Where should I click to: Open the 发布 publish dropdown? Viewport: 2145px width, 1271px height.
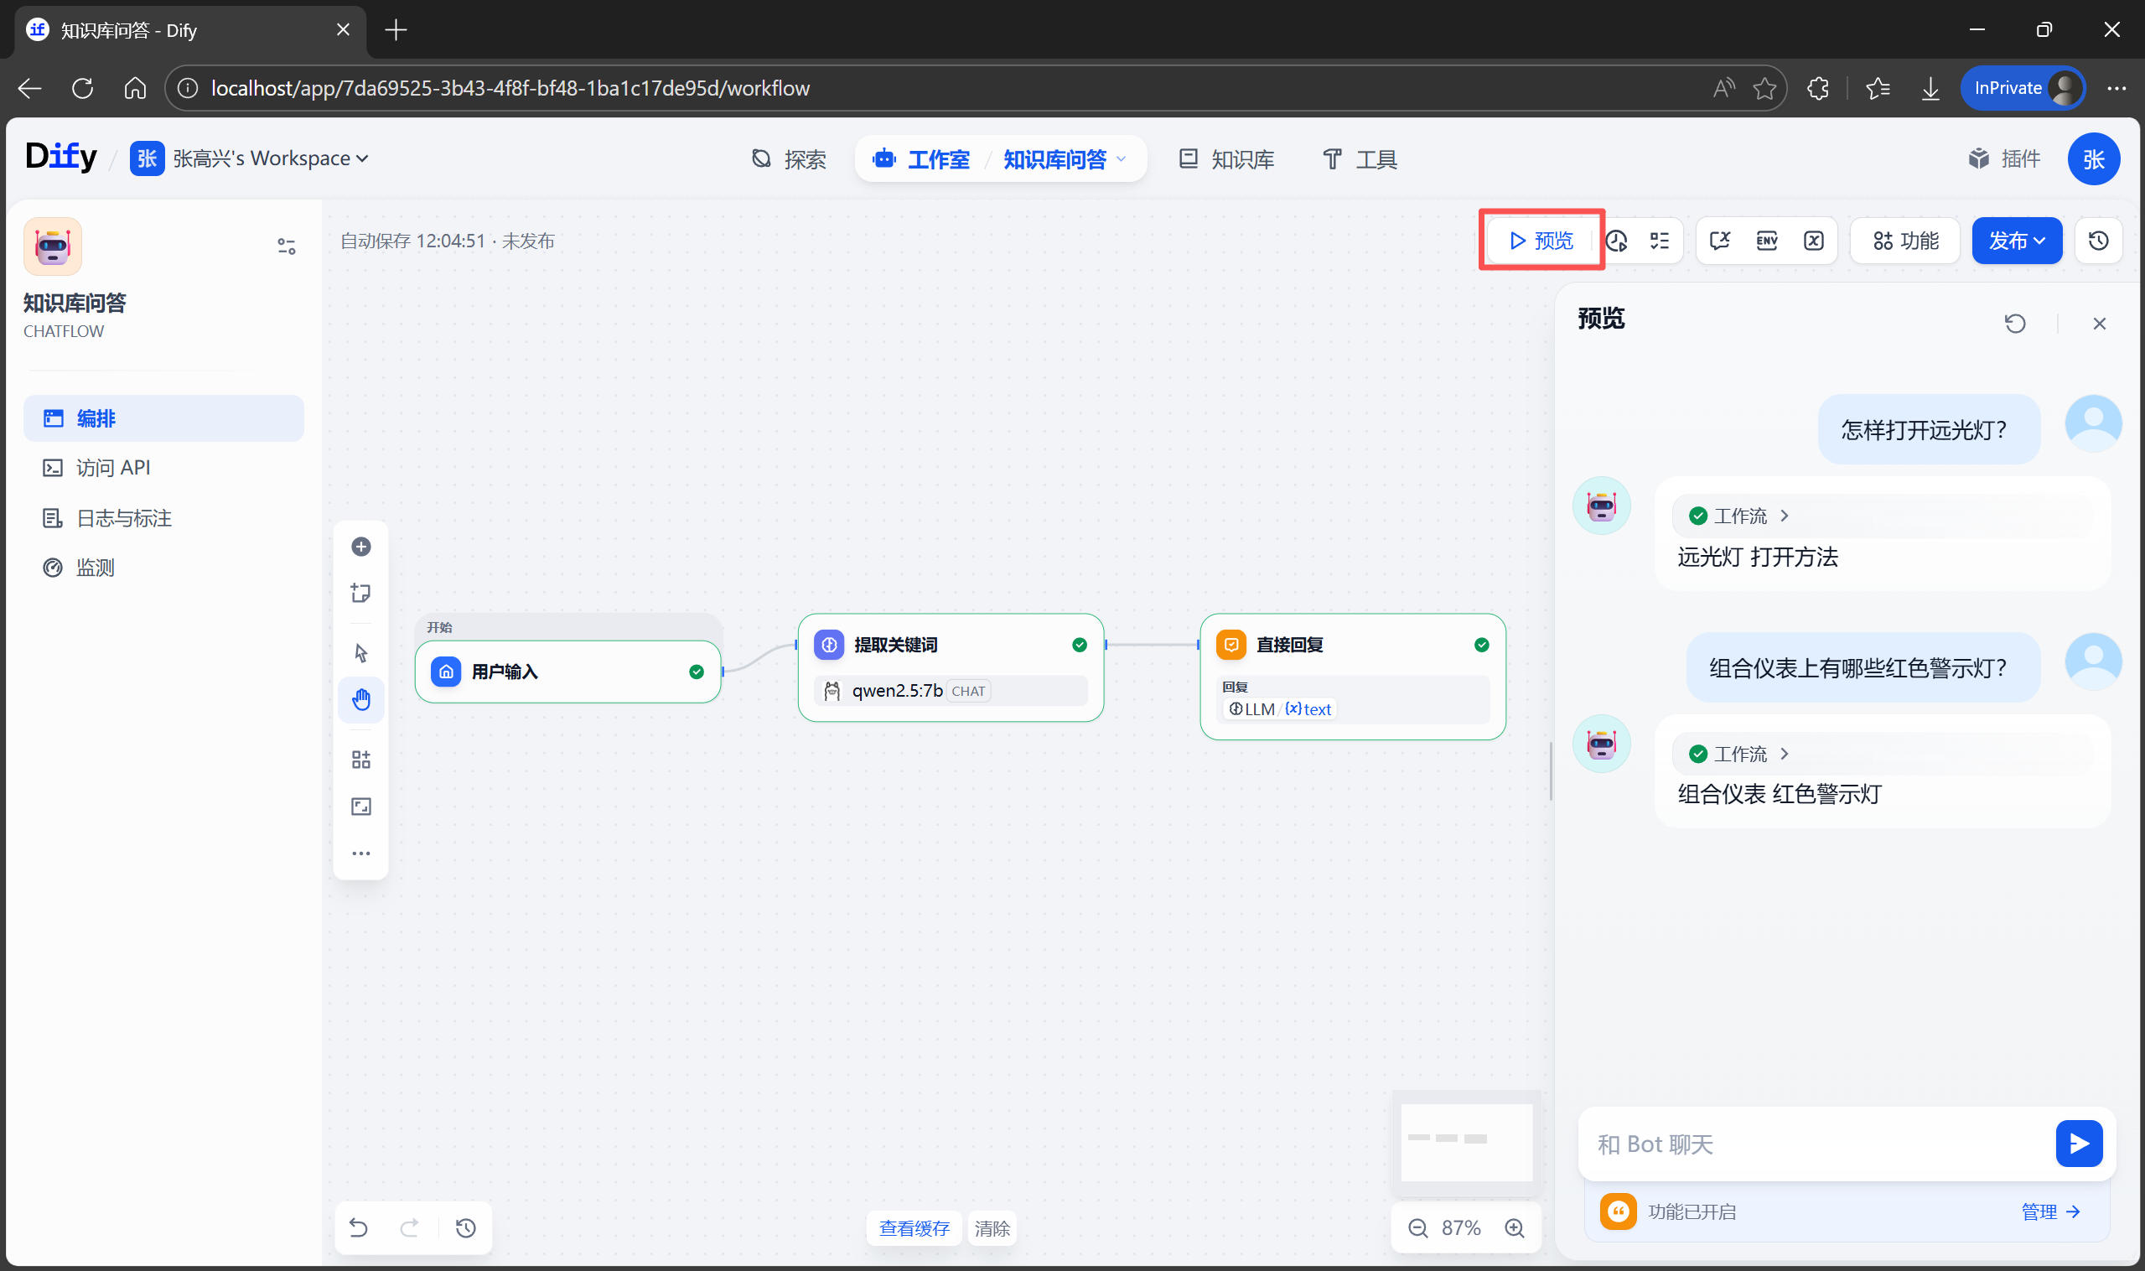(2016, 241)
